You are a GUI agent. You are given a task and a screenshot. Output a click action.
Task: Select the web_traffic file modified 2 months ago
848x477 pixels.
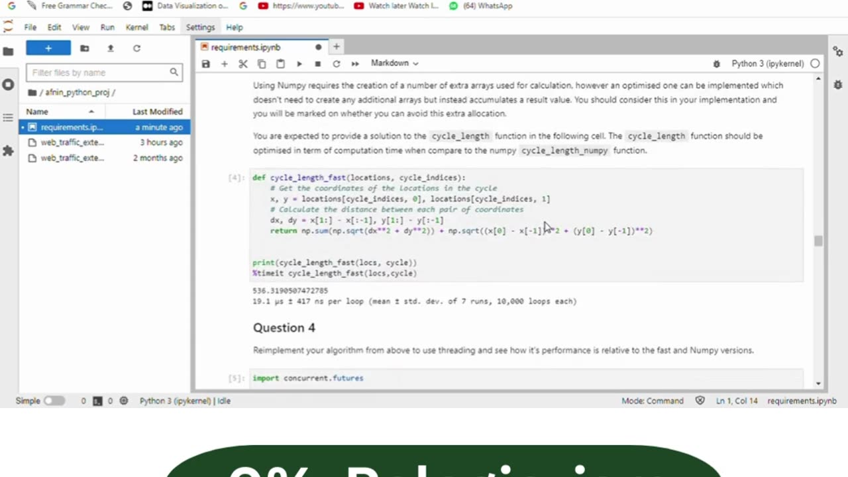(105, 158)
